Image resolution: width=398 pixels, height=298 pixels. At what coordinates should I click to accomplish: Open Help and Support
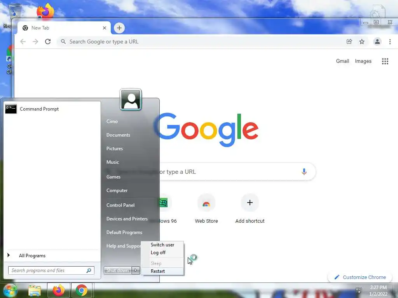[x=123, y=246]
